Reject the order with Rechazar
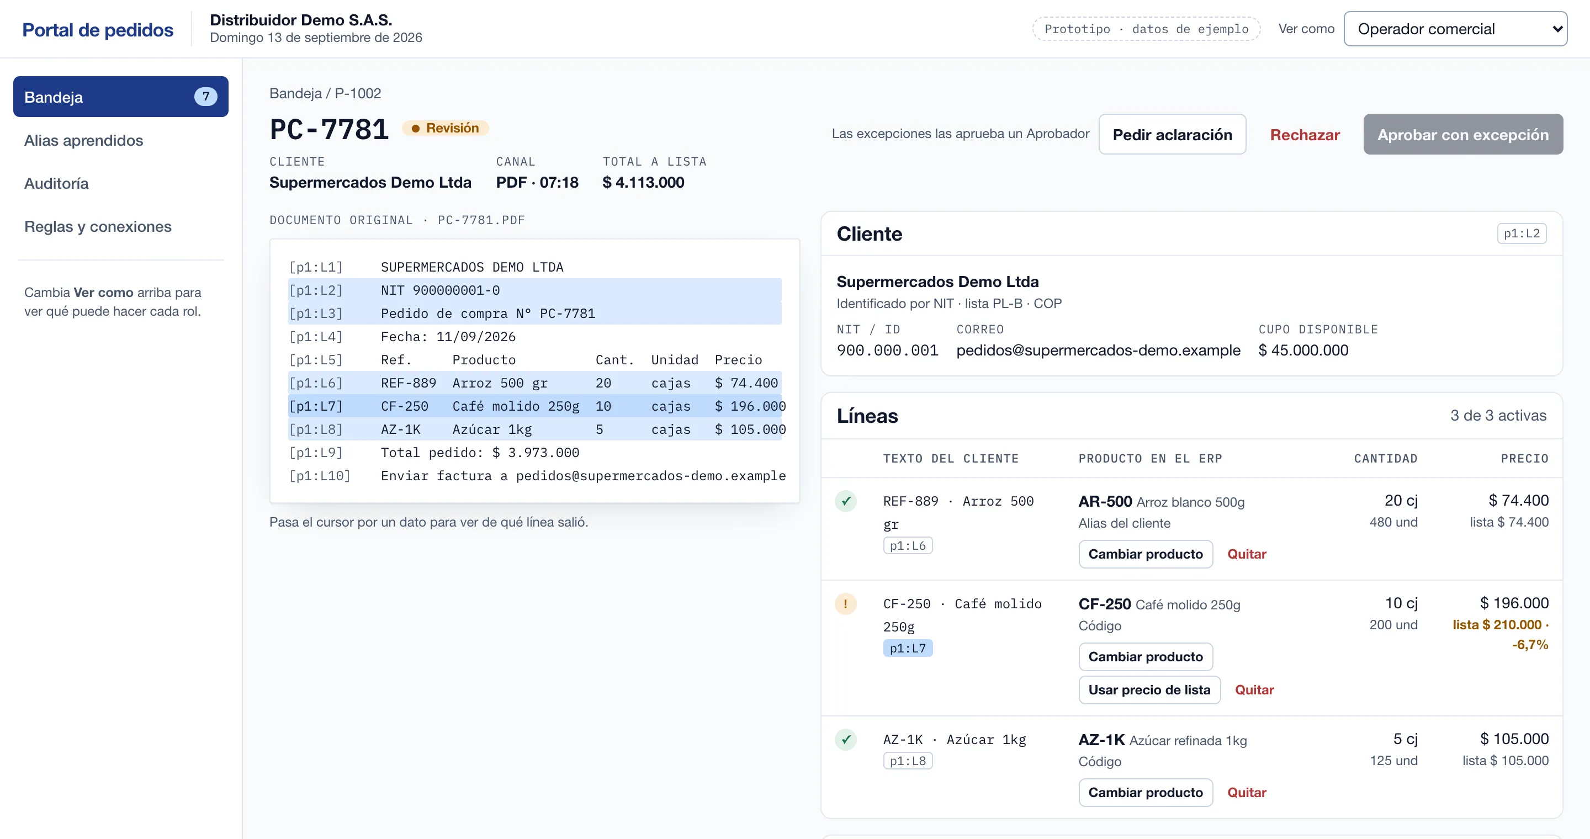The height and width of the screenshot is (839, 1590). click(1304, 135)
